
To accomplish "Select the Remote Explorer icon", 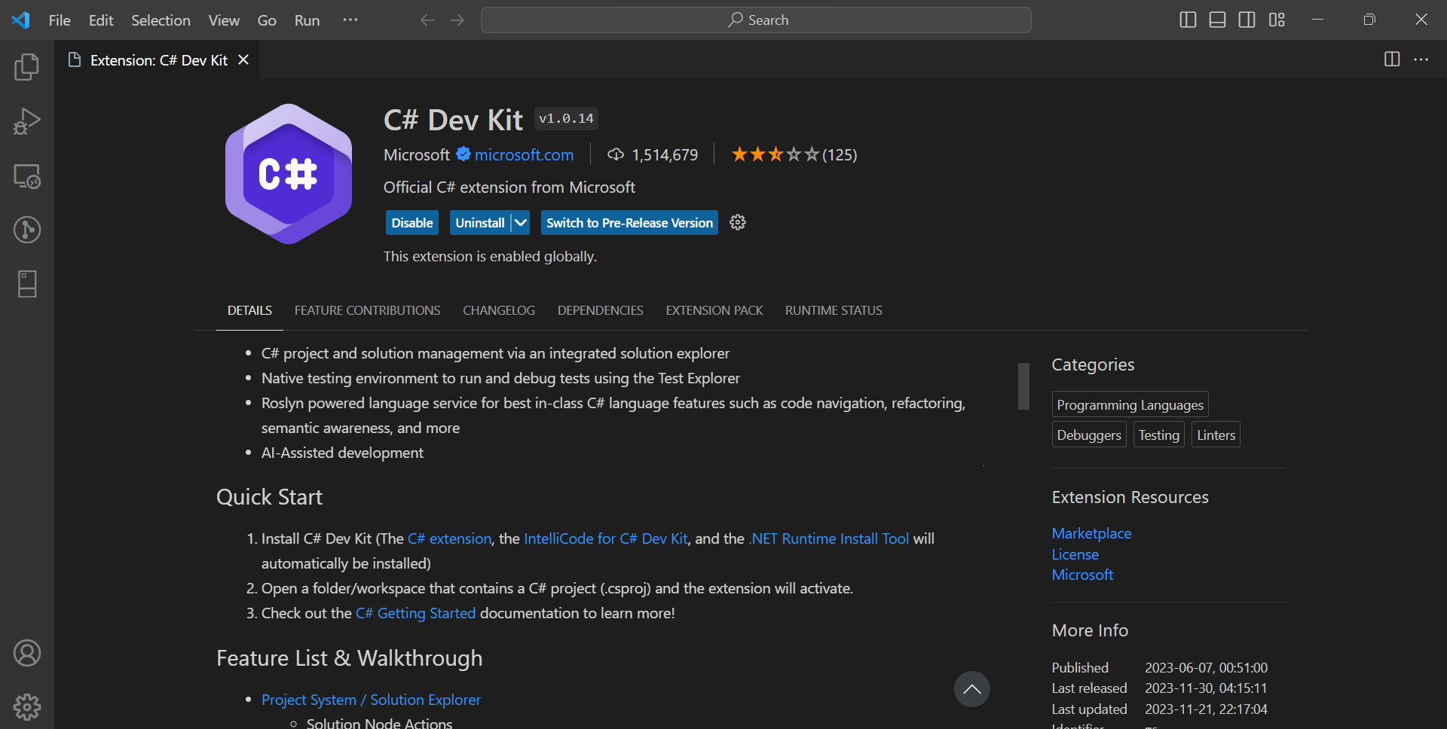I will (27, 176).
